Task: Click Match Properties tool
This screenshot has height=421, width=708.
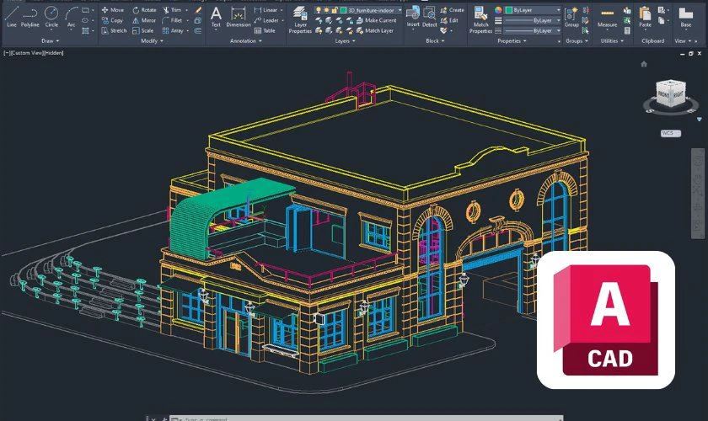Action: (x=480, y=20)
